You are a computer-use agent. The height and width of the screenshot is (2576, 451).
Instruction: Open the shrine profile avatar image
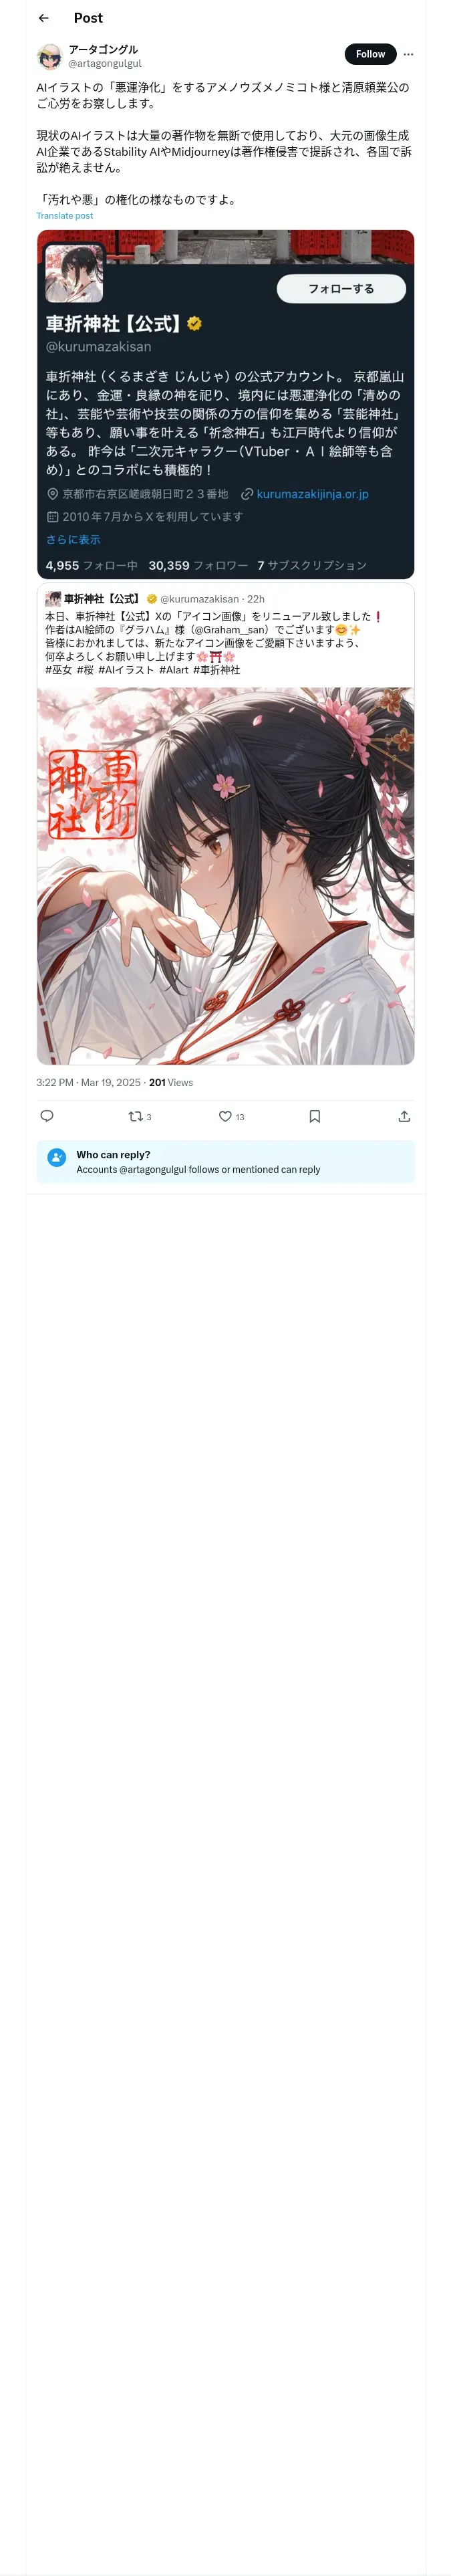pos(74,273)
